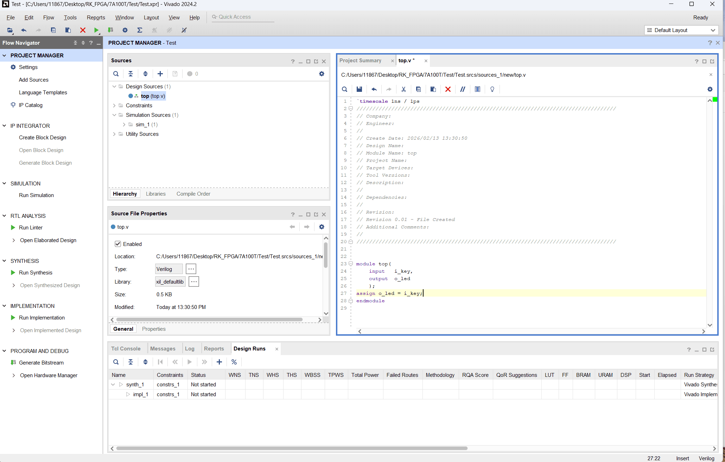
Task: Open the Reports menu
Action: tap(96, 18)
